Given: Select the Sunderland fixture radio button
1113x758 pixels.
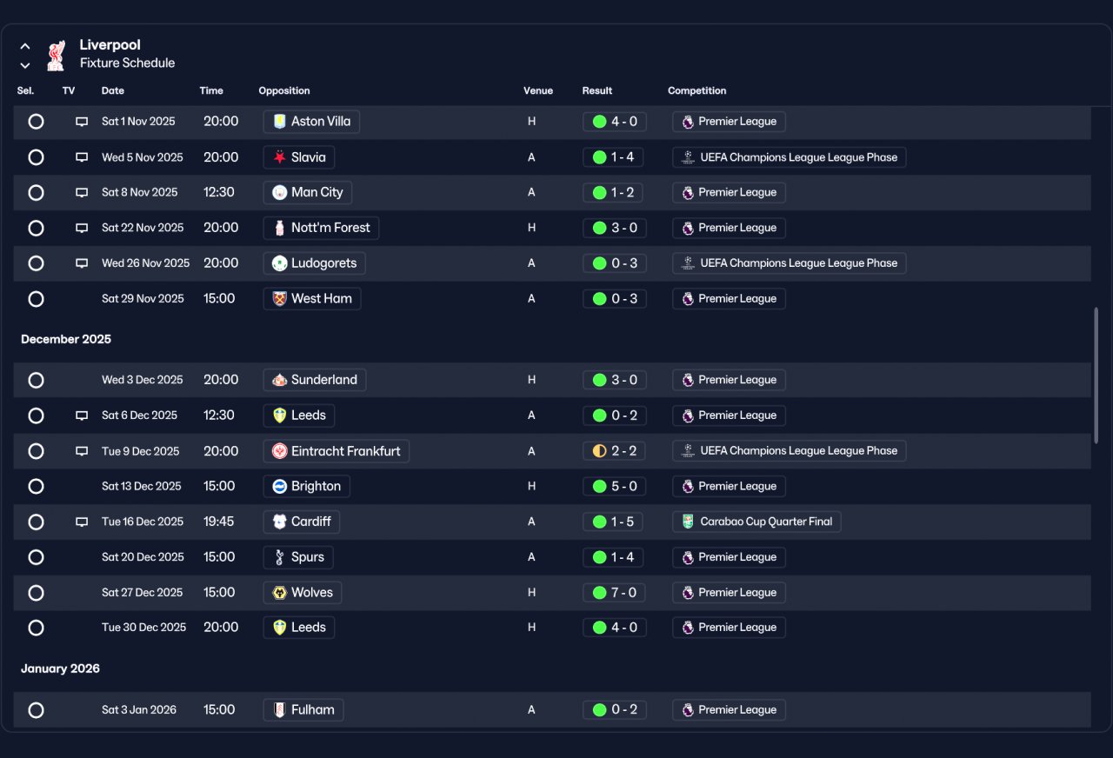Looking at the screenshot, I should [x=36, y=380].
